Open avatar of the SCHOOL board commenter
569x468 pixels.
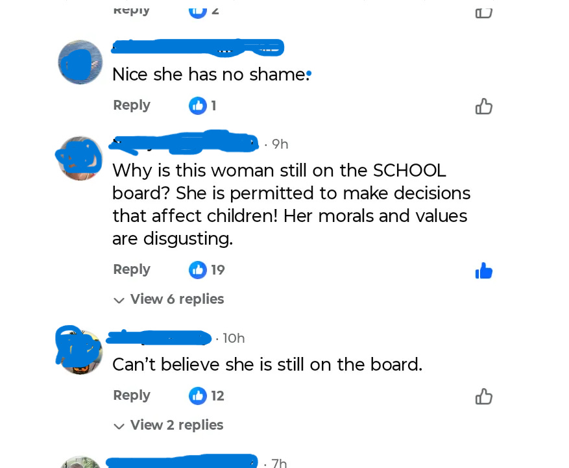[x=80, y=158]
